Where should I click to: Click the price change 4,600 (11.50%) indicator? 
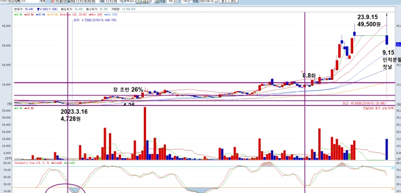pos(47,9)
